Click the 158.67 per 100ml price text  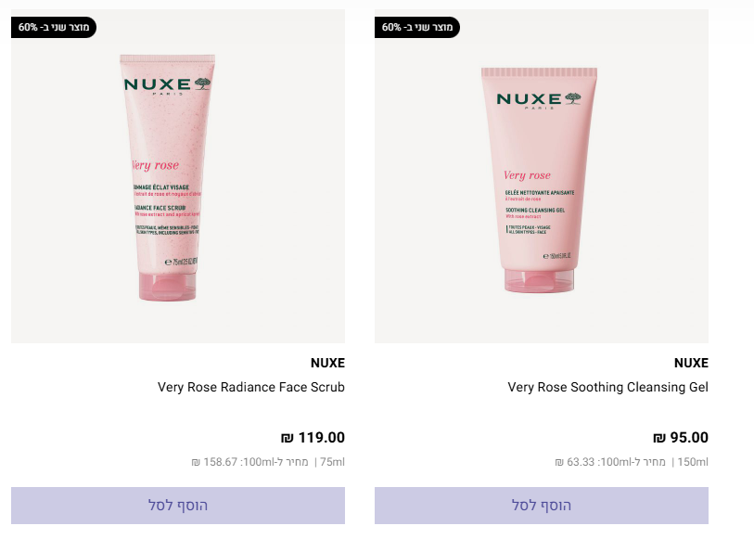click(249, 462)
